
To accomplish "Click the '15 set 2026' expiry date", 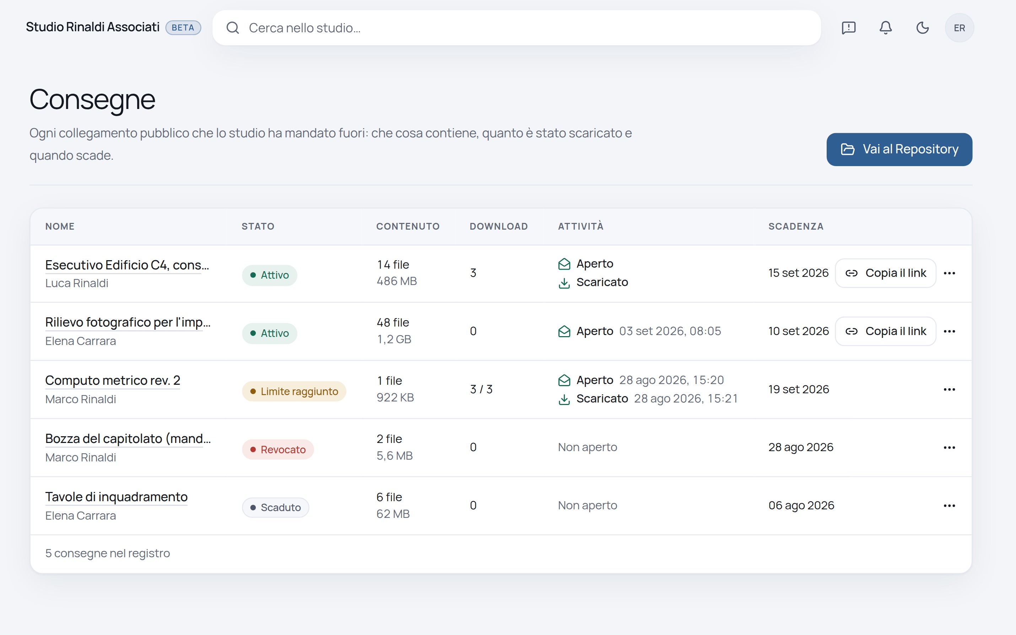I will click(798, 273).
